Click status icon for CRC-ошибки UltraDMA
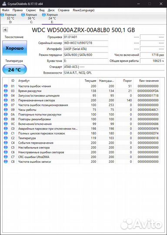 pyautogui.click(x=6, y=157)
